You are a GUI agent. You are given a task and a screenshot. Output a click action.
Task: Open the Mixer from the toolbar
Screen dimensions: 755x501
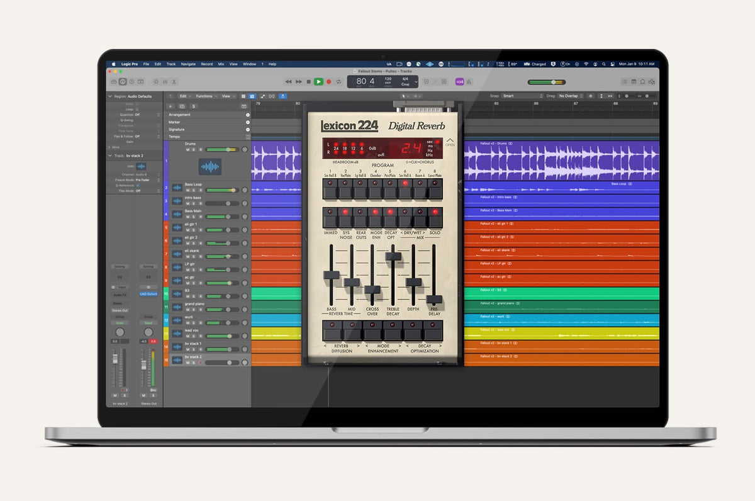point(165,82)
